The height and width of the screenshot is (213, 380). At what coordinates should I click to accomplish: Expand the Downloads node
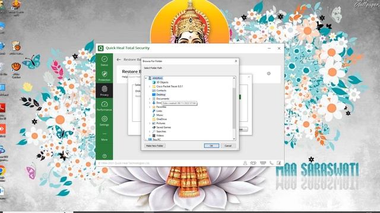click(150, 102)
